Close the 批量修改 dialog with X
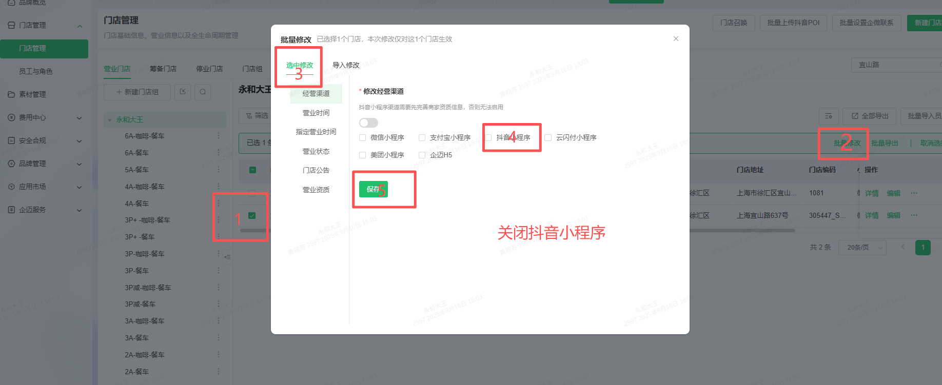Image resolution: width=942 pixels, height=385 pixels. pyautogui.click(x=676, y=39)
